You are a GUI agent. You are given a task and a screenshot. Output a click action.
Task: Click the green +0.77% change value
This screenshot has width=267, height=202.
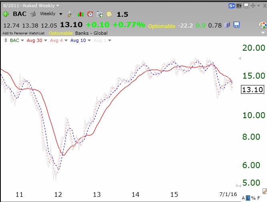129,25
